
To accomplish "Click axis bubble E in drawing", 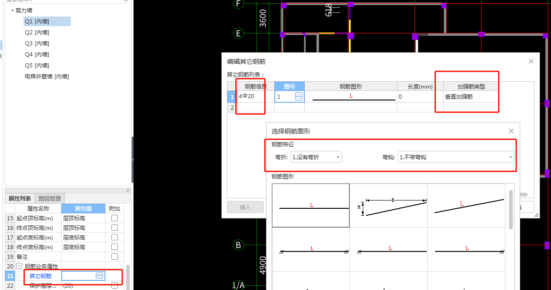I will click(x=238, y=33).
